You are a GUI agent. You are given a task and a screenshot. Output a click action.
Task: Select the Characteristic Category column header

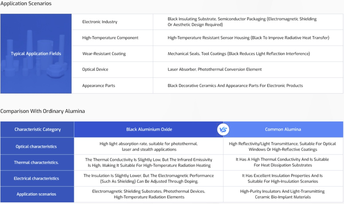coord(37,130)
